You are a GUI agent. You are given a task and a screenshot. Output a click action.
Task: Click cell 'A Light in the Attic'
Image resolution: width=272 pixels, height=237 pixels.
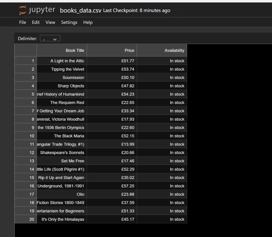(x=62, y=61)
